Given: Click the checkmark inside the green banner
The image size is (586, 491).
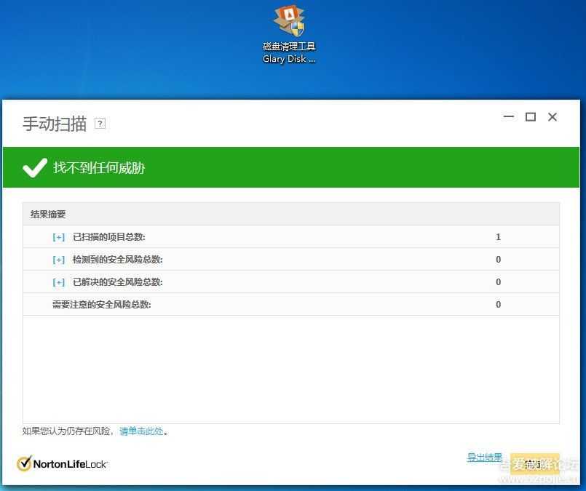Looking at the screenshot, I should pos(34,167).
